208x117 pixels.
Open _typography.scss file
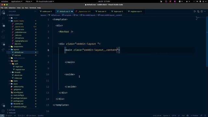21,41
